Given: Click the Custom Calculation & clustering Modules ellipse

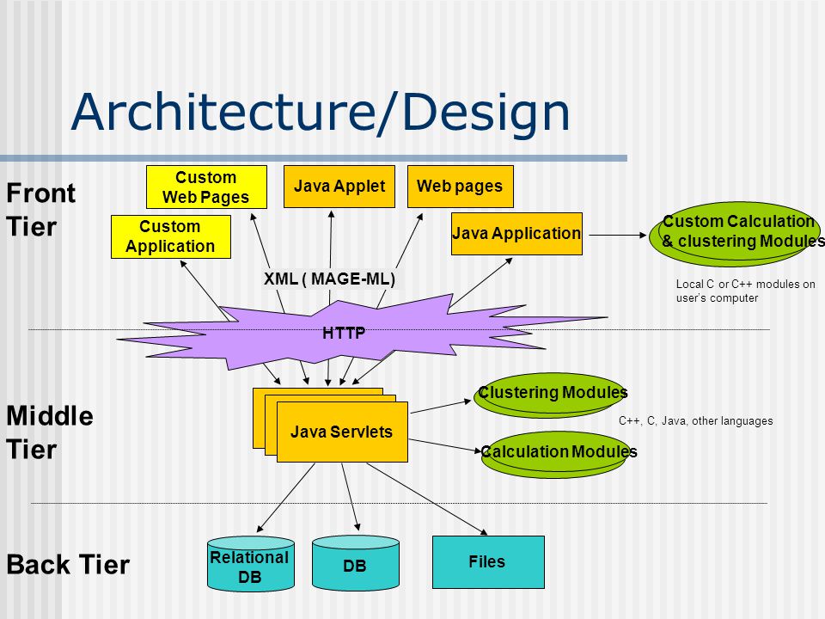Looking at the screenshot, I should pos(736,234).
